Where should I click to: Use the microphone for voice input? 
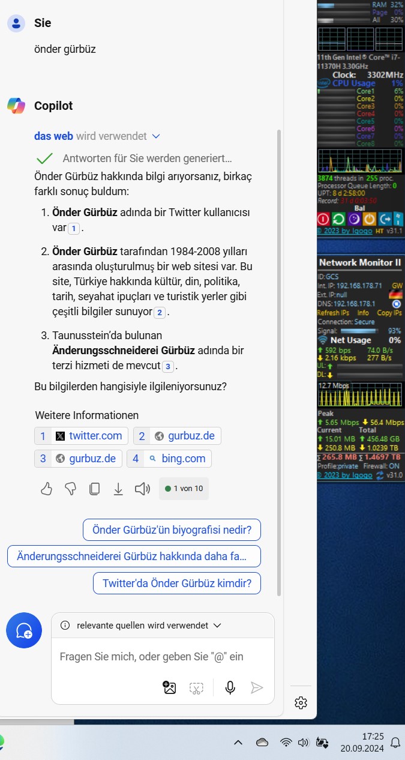point(230,688)
